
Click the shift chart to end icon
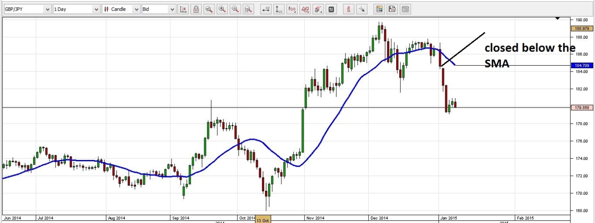point(183,9)
